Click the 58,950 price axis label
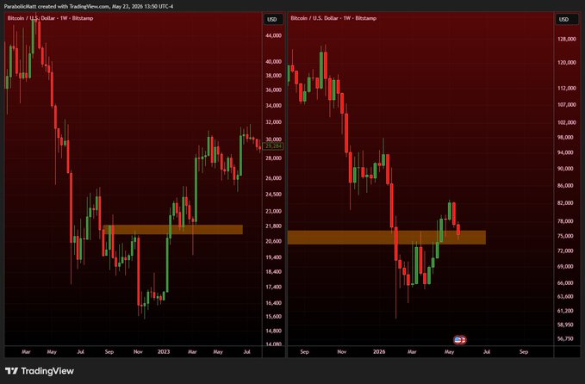585x384 pixels. pos(565,325)
